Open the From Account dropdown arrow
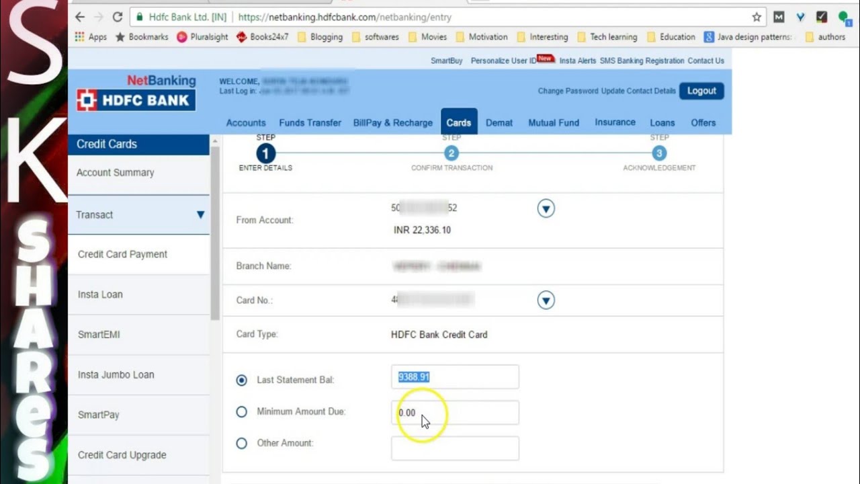Screen dimensions: 860x484 click(x=546, y=209)
